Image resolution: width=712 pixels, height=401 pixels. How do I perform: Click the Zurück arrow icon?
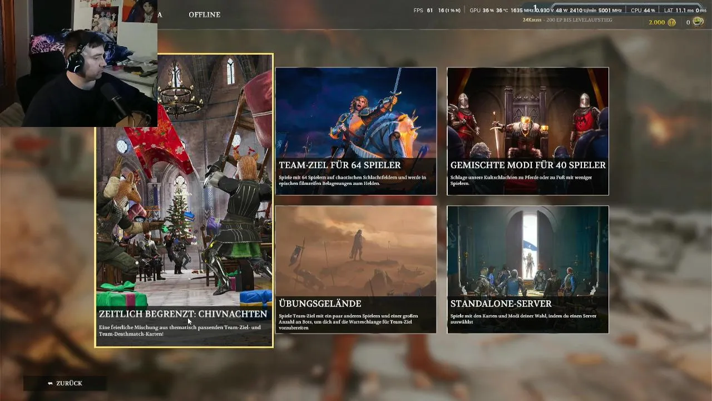click(x=51, y=383)
